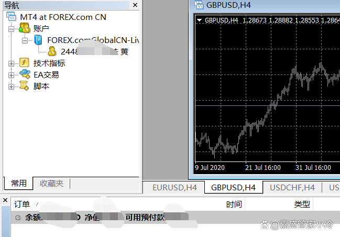Click the 余额 balance label

point(32,218)
